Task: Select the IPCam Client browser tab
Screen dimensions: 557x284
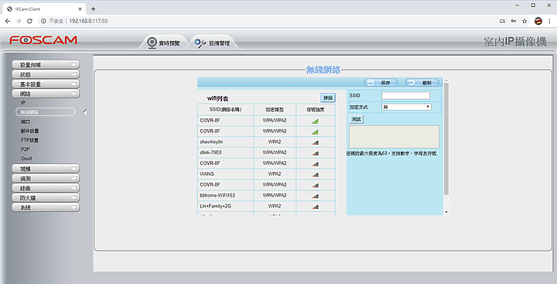Action: coord(44,9)
